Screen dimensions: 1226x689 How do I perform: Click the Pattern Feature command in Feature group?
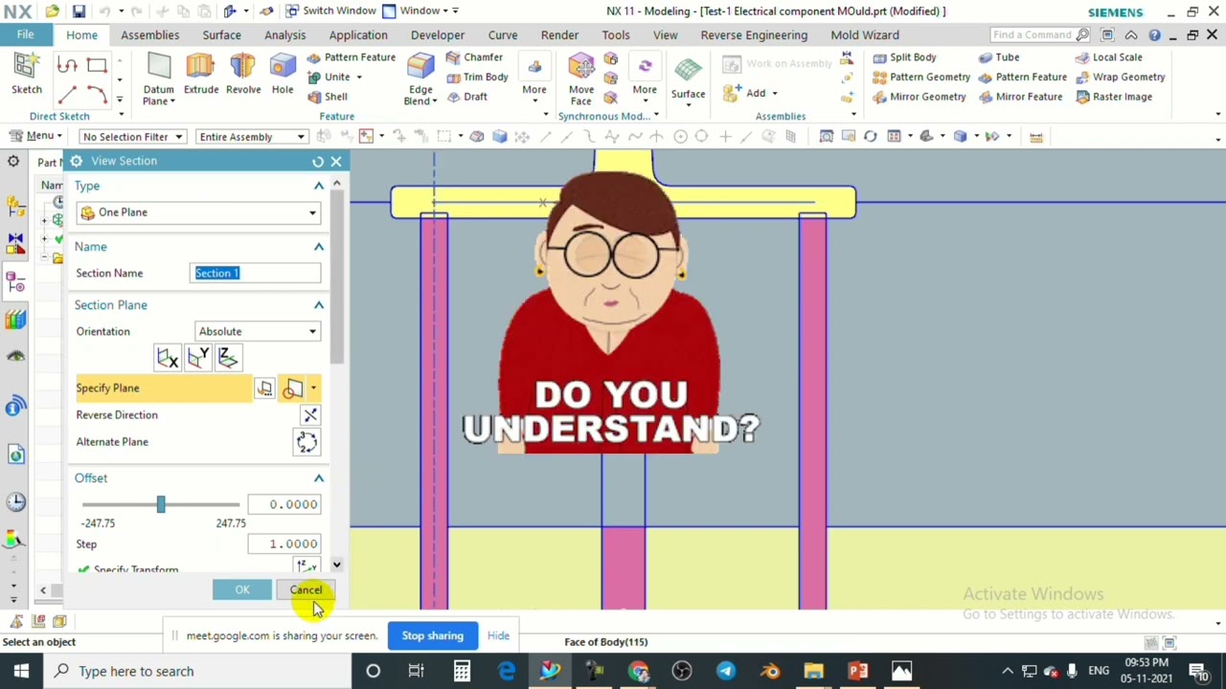click(x=351, y=57)
